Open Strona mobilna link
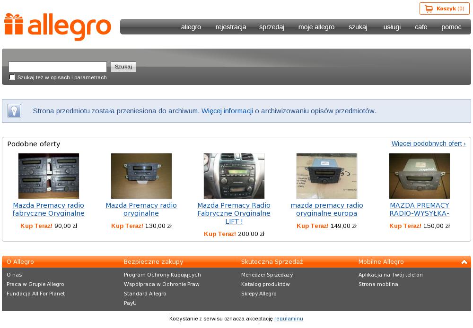Image resolution: width=473 pixels, height=328 pixels. (378, 285)
